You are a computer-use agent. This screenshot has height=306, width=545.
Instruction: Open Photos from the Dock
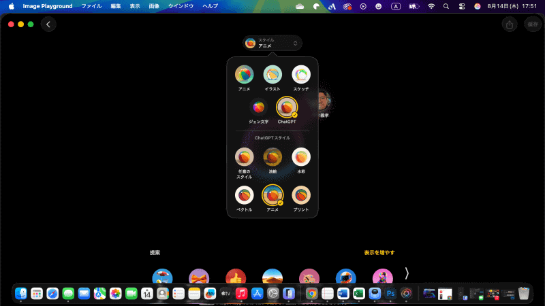click(x=115, y=294)
